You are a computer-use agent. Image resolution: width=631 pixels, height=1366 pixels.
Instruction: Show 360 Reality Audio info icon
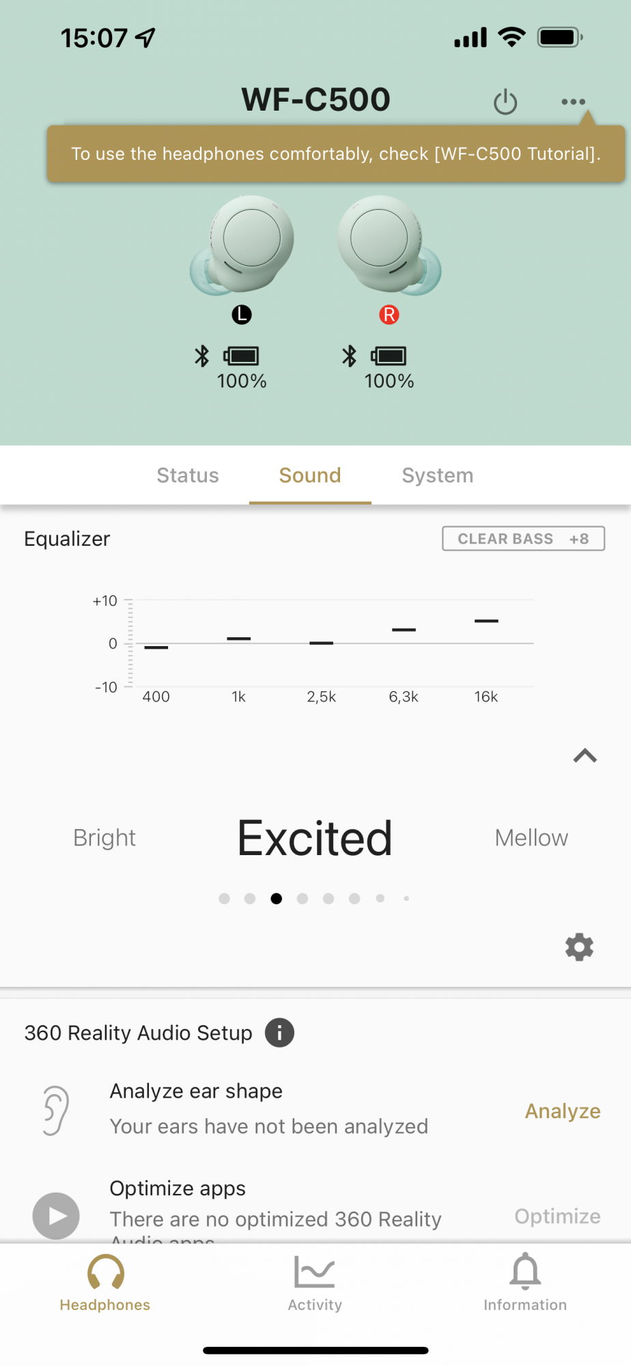click(x=279, y=1032)
